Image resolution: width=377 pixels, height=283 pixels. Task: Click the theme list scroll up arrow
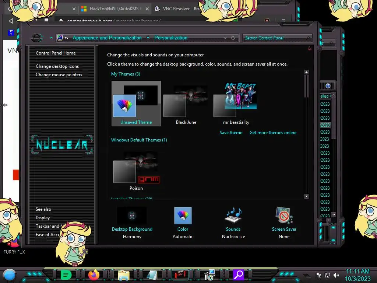[x=306, y=72]
